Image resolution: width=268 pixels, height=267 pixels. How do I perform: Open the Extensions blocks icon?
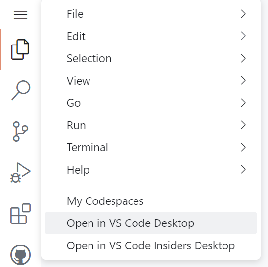click(x=21, y=214)
